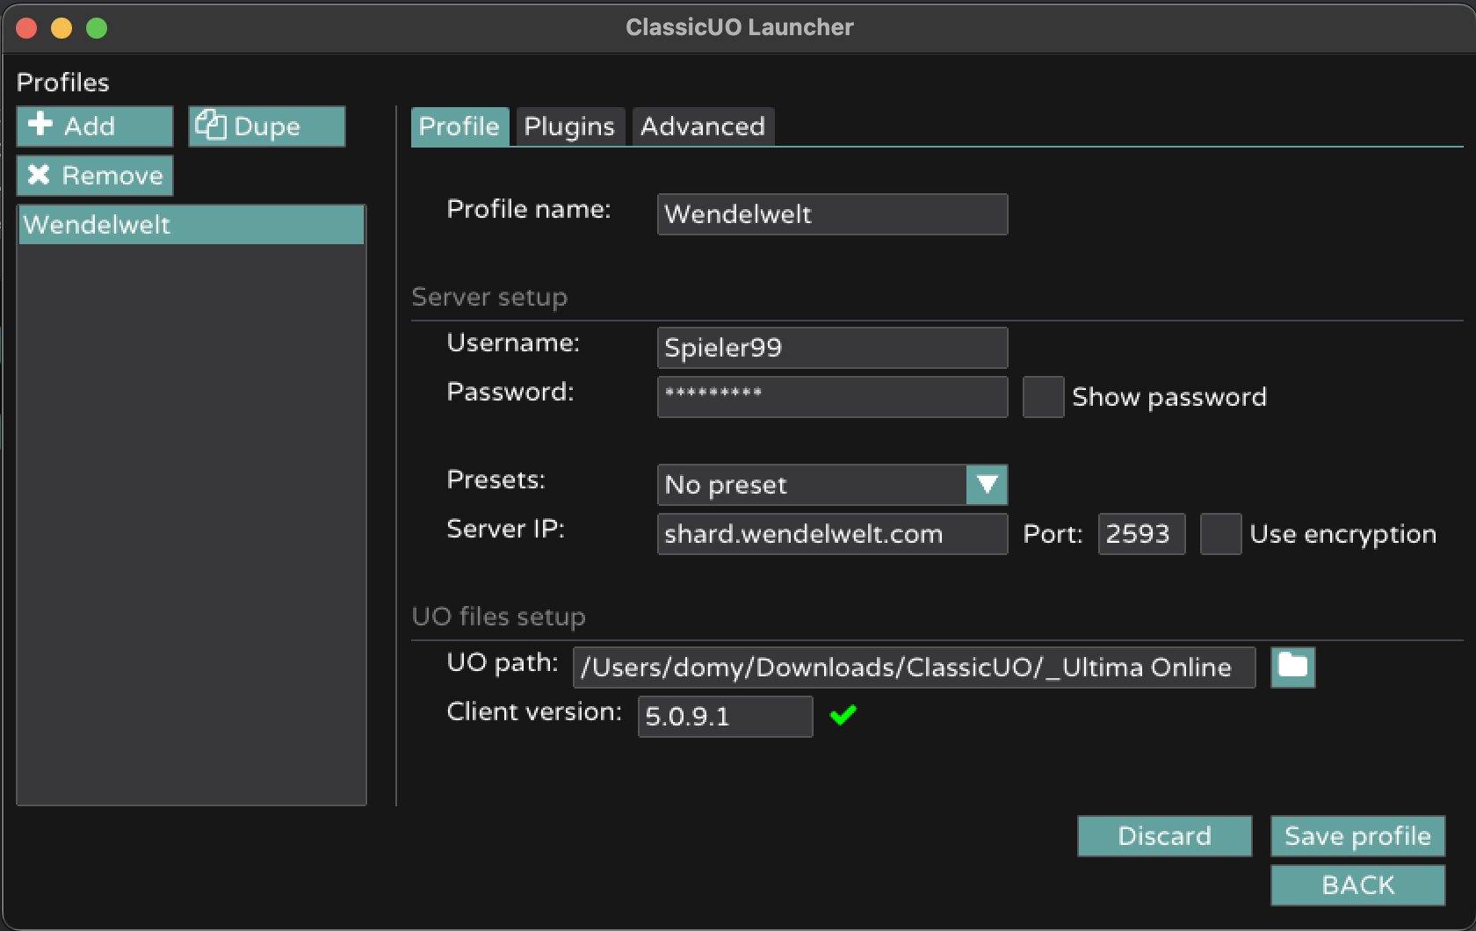Open the No preset combo box
The image size is (1476, 931).
[x=813, y=485]
